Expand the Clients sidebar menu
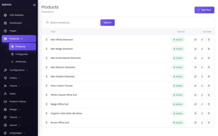Viewport: 218px width, 136px height. 19,86
